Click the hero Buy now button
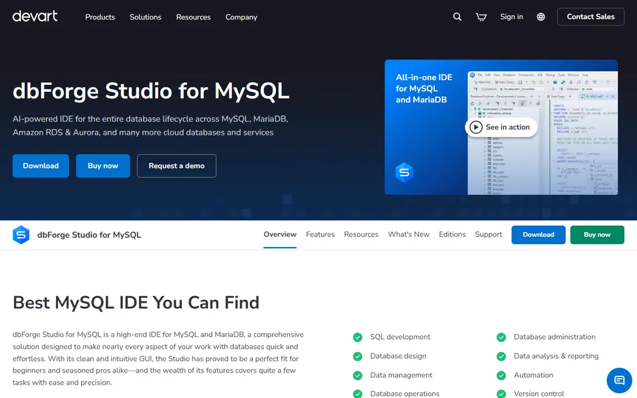 [x=102, y=165]
